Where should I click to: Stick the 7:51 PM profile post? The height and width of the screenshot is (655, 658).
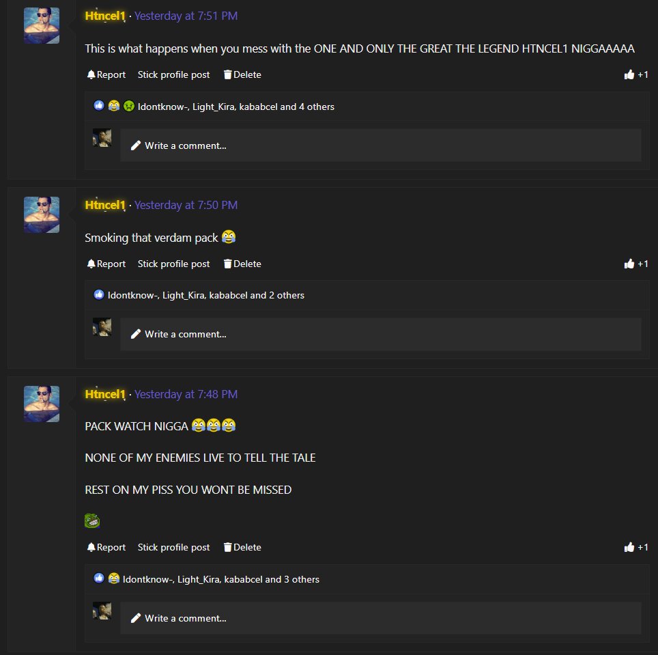174,74
